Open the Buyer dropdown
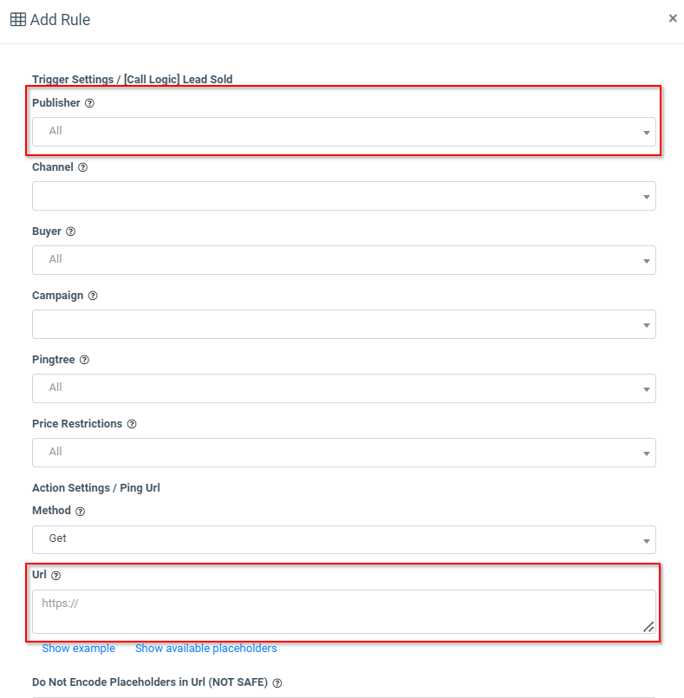684x698 pixels. [343, 260]
